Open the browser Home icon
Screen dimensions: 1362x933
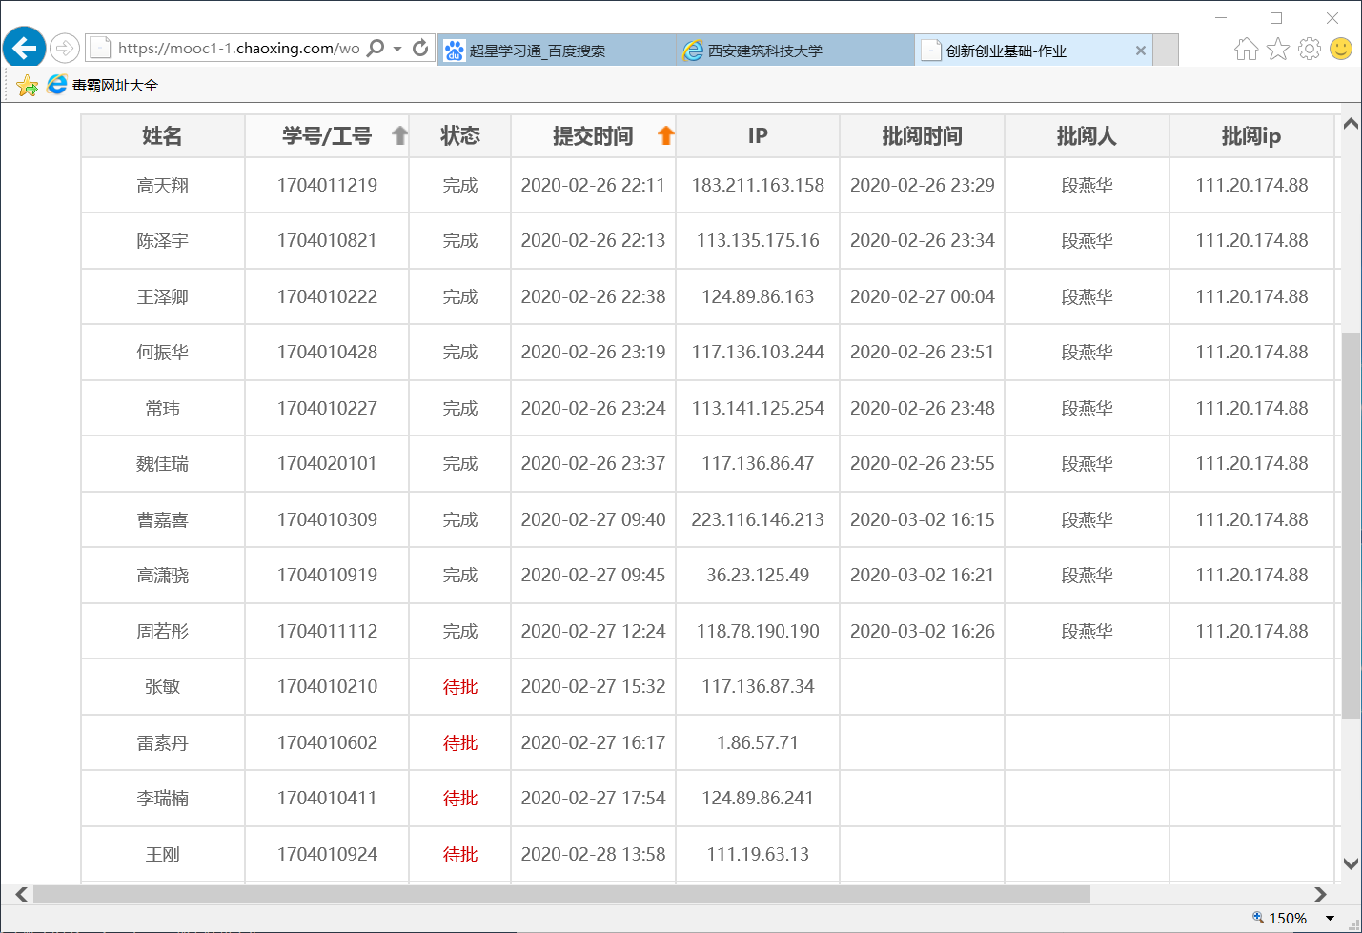[x=1246, y=49]
